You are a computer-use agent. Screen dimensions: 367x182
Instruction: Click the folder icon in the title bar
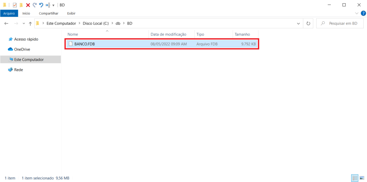pyautogui.click(x=4, y=5)
